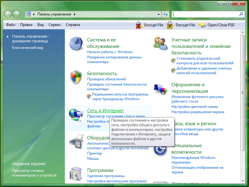The height and width of the screenshot is (187, 249).
Task: Click 'Настройка автозагрузки программ' link
Action: click(x=117, y=181)
